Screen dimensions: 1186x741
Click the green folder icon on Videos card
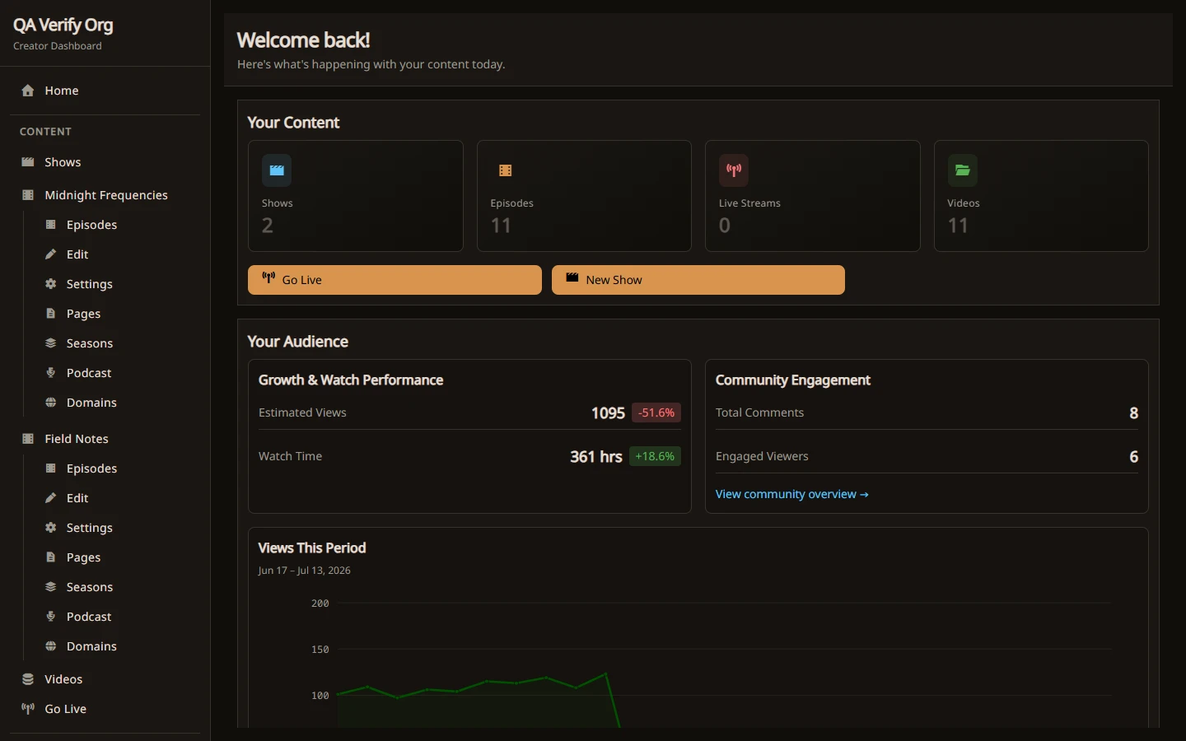click(x=962, y=170)
